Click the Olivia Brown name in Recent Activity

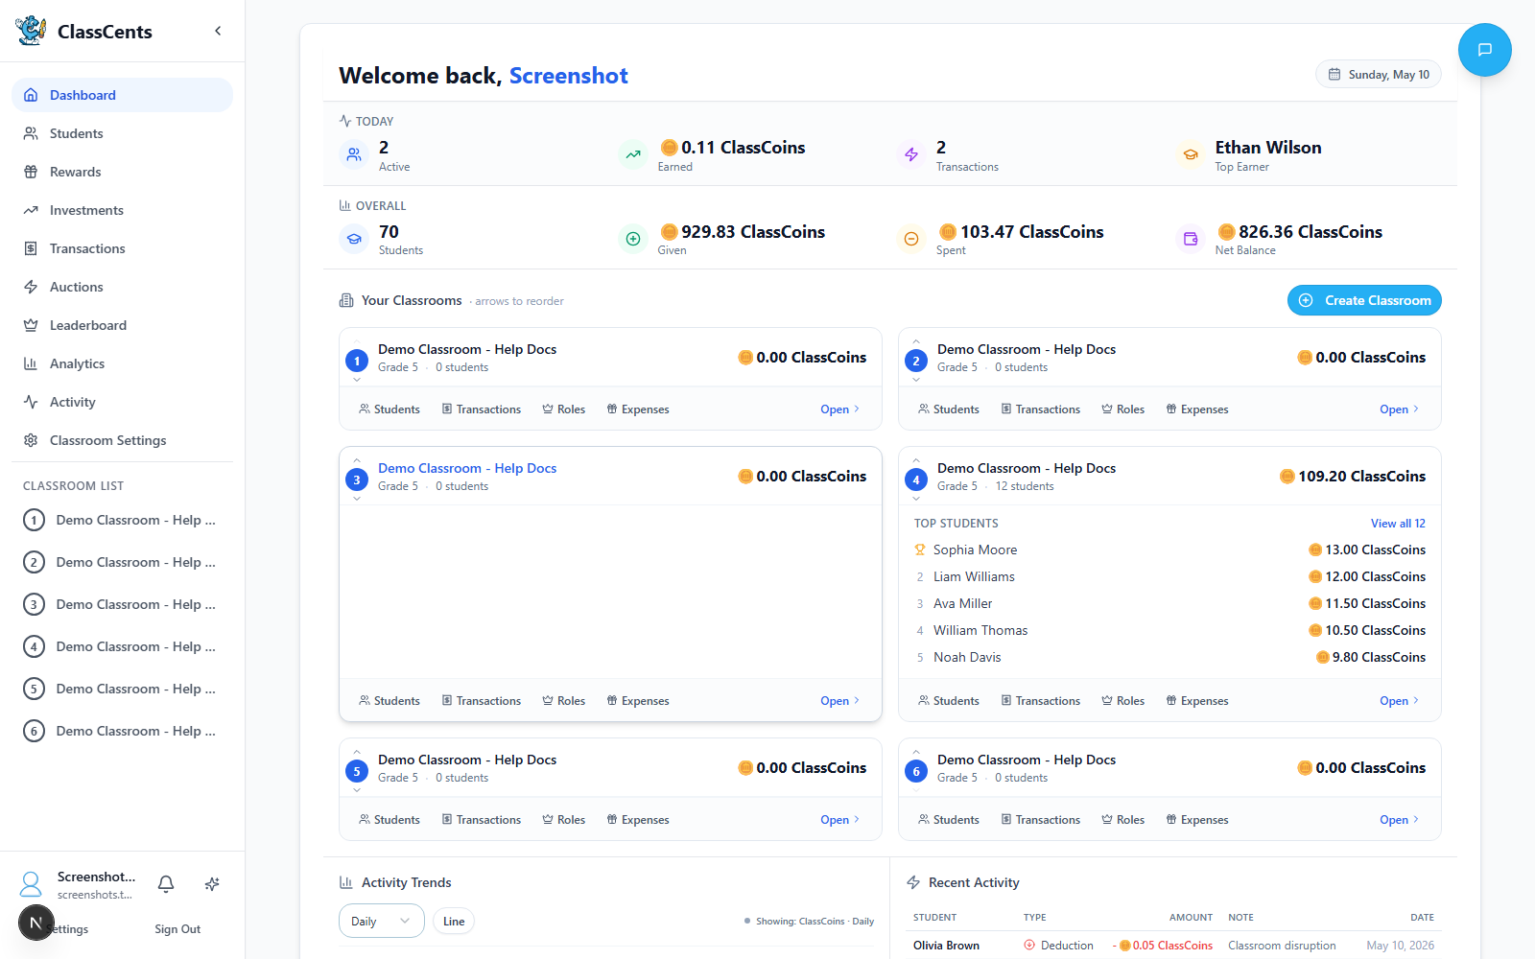[946, 945]
